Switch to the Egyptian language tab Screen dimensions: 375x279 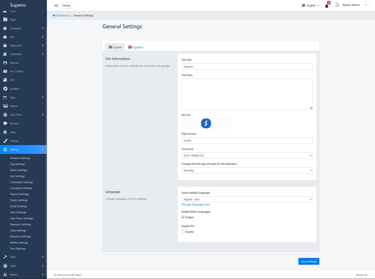click(x=135, y=47)
